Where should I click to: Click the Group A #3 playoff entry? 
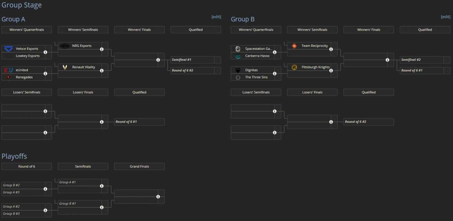(x=11, y=192)
